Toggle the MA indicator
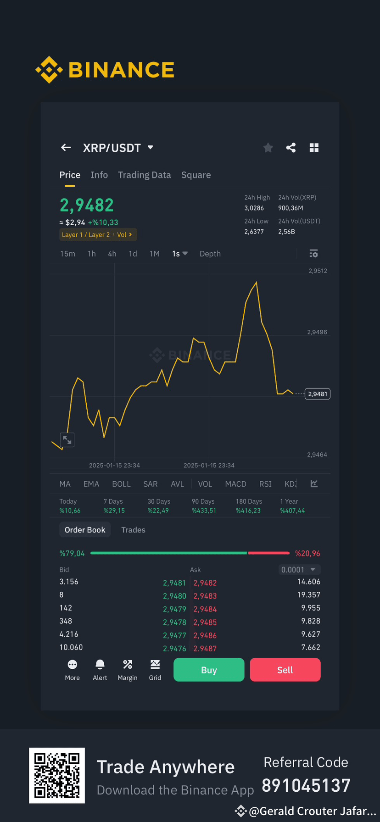Image resolution: width=380 pixels, height=822 pixels. [x=65, y=484]
